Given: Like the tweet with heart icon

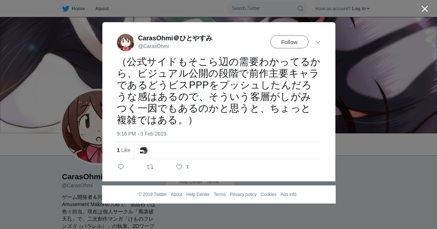Looking at the screenshot, I should coord(179,167).
